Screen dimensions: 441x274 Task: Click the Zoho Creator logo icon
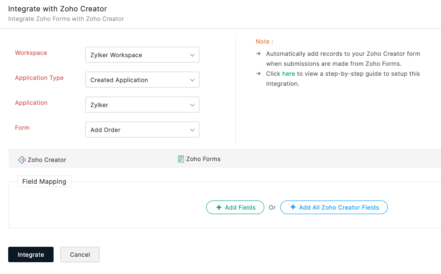click(22, 160)
